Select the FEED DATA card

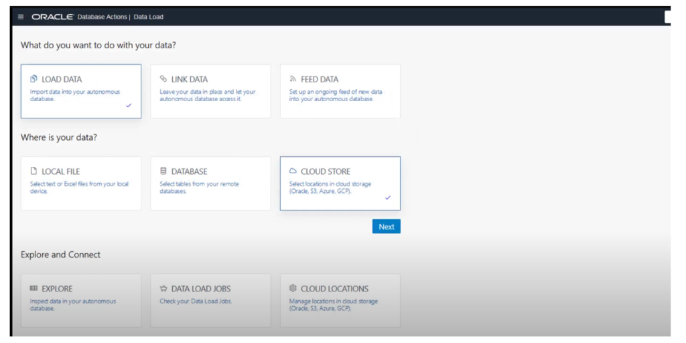coord(340,91)
